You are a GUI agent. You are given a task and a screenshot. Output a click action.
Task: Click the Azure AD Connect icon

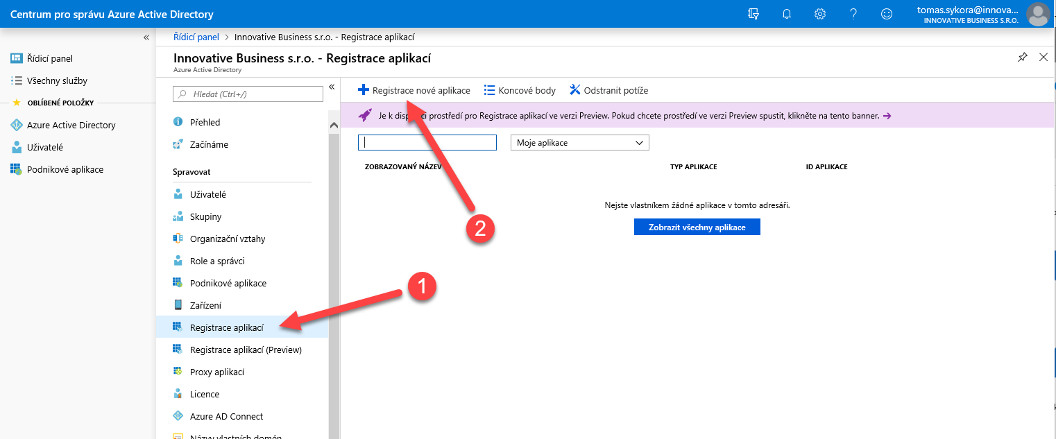click(x=178, y=416)
